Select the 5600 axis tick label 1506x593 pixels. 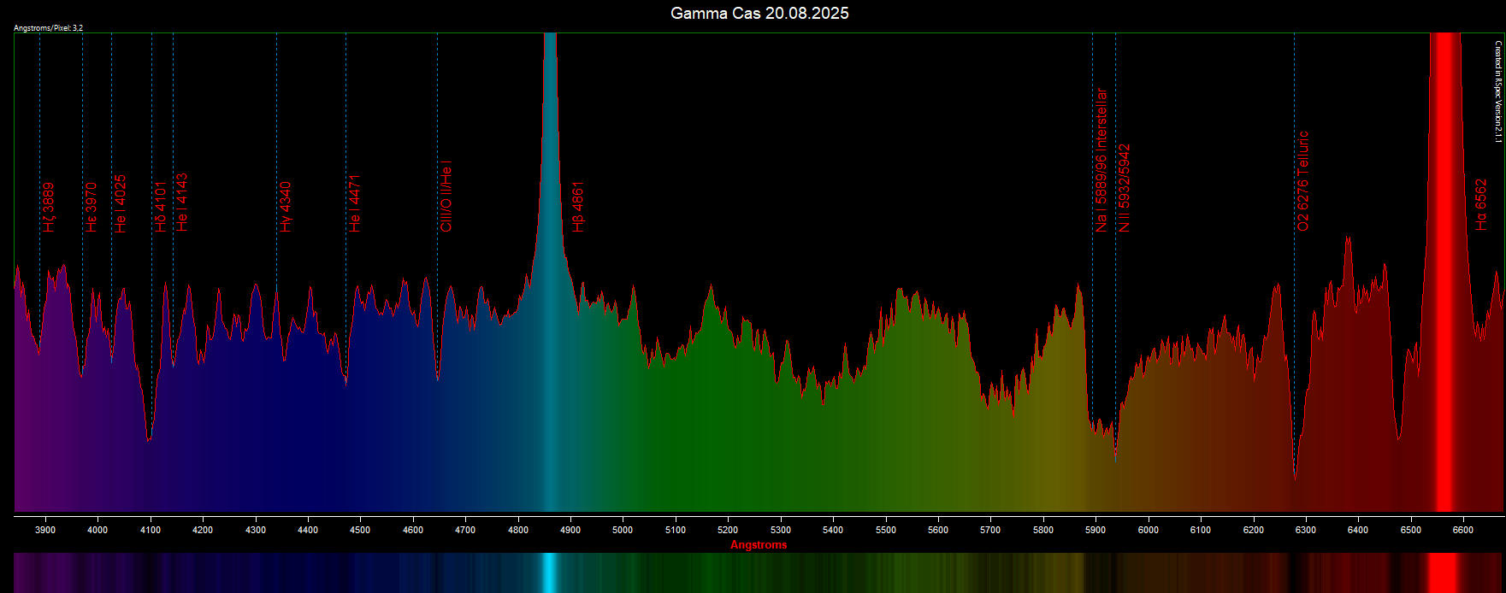pos(938,530)
